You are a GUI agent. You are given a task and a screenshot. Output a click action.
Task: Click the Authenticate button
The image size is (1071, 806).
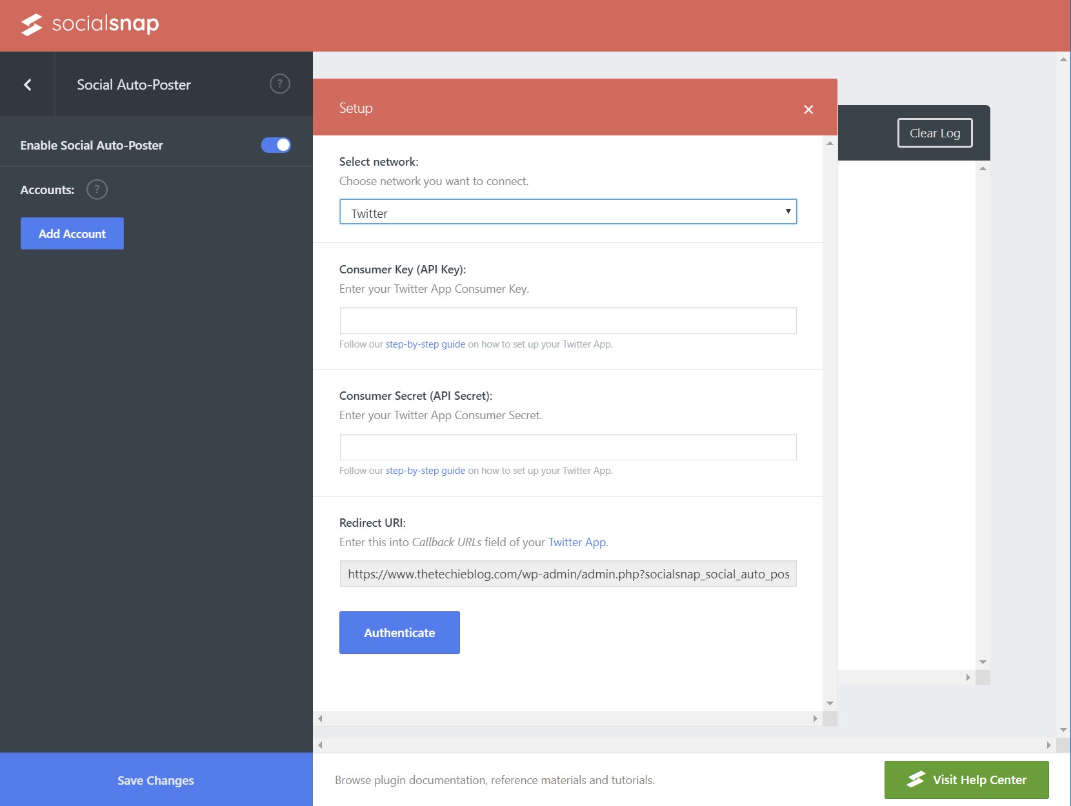point(399,633)
